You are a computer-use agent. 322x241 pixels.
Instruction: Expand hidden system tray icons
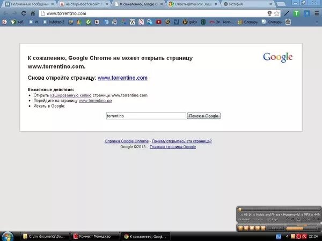pos(287,237)
